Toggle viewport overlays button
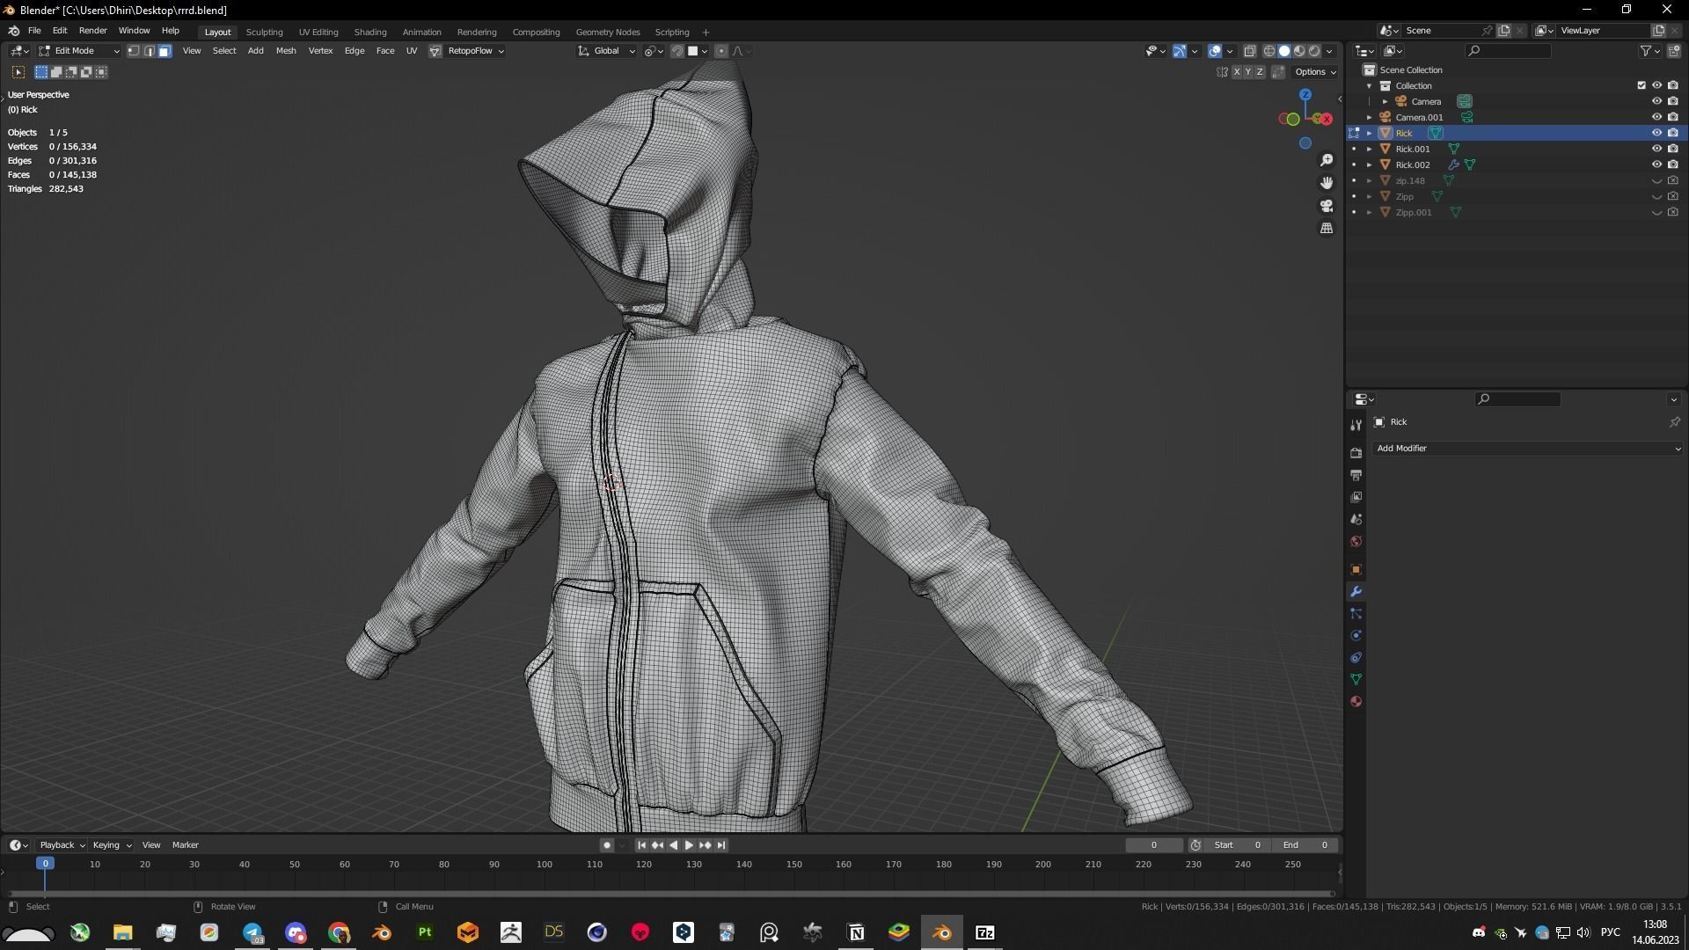 [x=1215, y=51]
